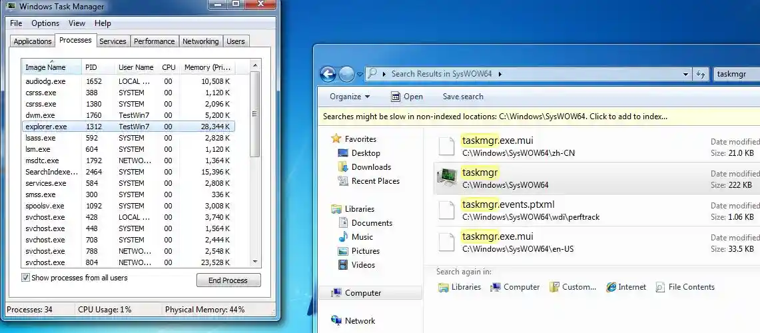Click the End Process button
This screenshot has width=760, height=333.
[228, 280]
